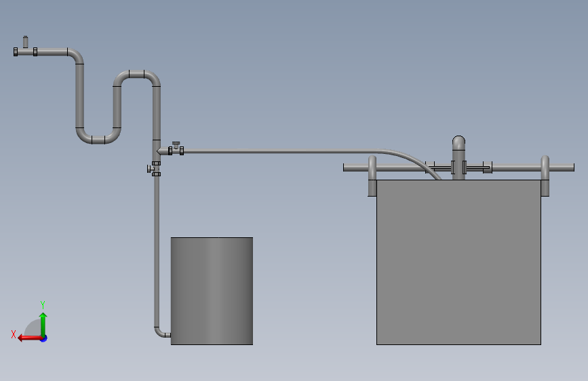Select the curved-top outlet pipe above the large tank
This screenshot has width=588, height=381.
click(x=458, y=157)
